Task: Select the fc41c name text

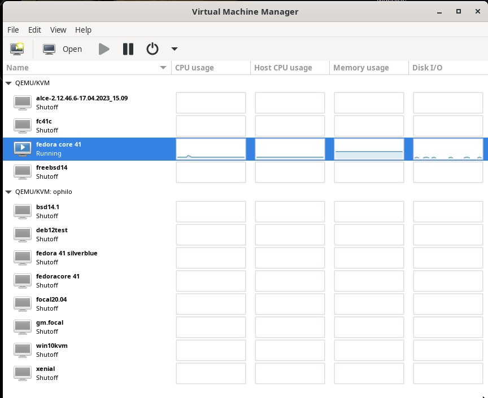Action: tap(44, 121)
